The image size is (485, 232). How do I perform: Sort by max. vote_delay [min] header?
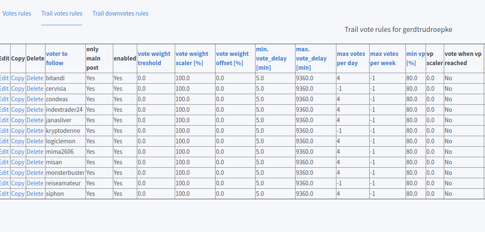pos(311,58)
